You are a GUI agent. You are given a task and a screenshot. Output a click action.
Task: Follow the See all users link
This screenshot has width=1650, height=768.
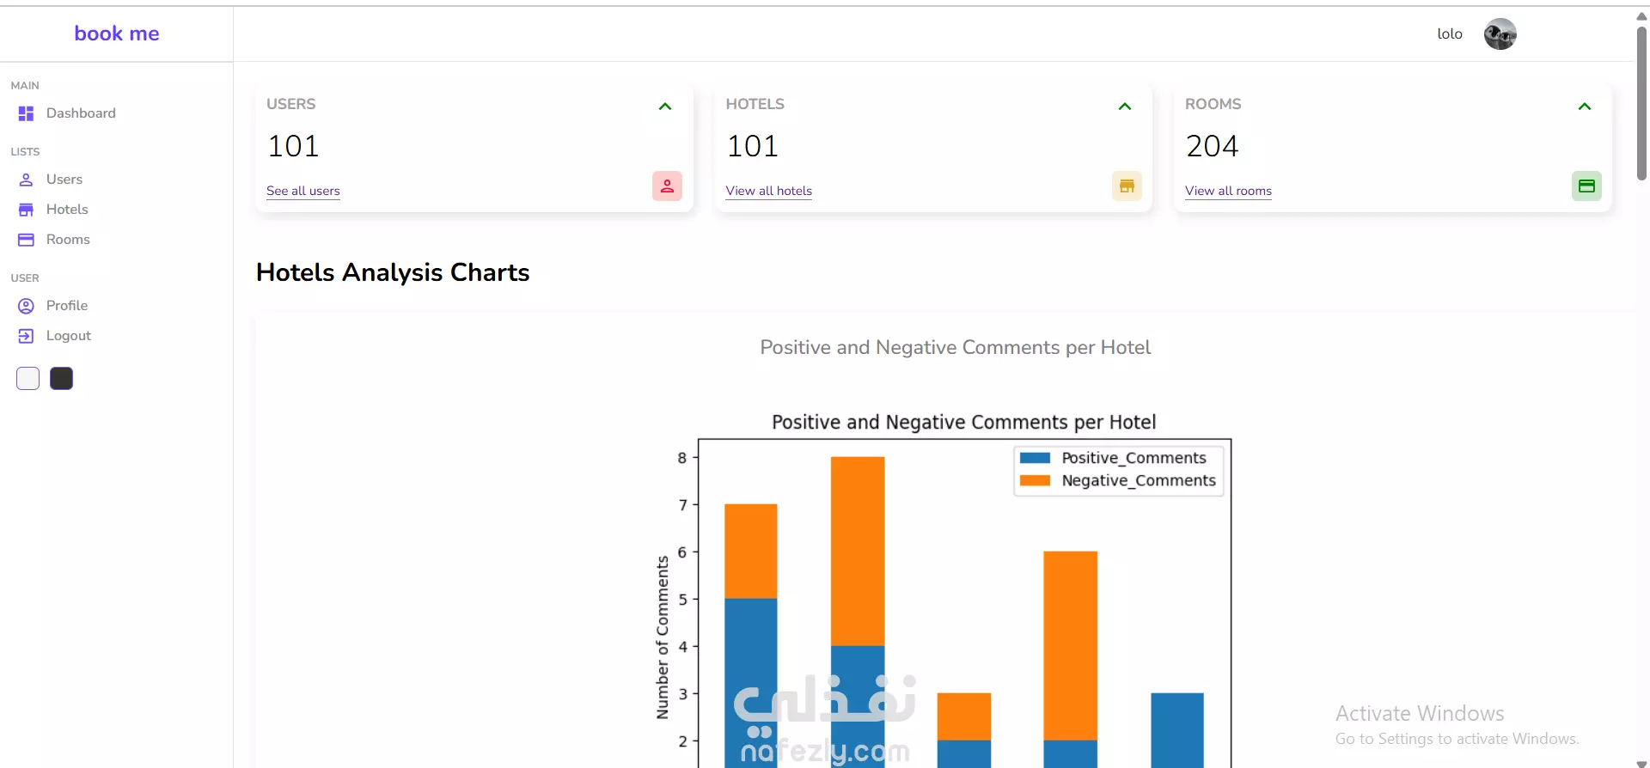(x=303, y=191)
